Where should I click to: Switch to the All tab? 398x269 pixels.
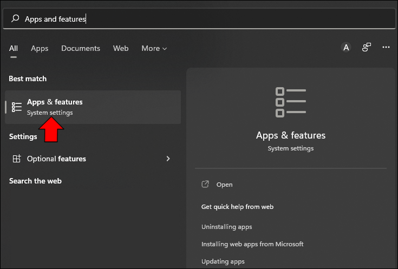[14, 48]
